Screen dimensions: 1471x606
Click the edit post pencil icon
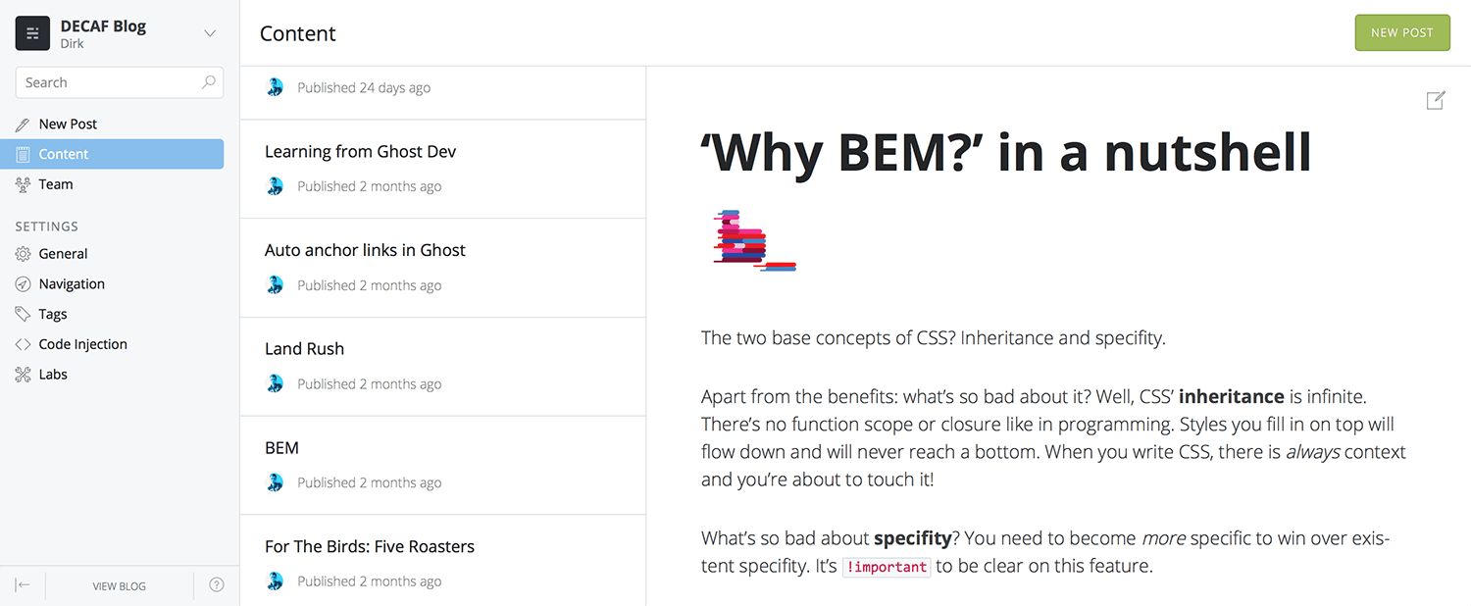click(1435, 100)
